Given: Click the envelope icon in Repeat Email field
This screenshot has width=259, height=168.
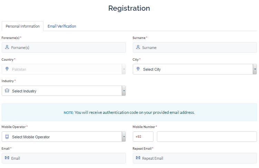Looking at the screenshot, I should pos(138,158).
